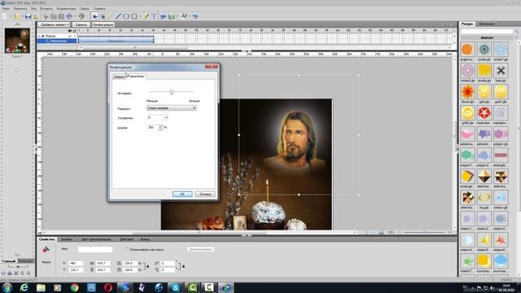
Task: Open the Свойства properties tab
Action: (x=46, y=239)
